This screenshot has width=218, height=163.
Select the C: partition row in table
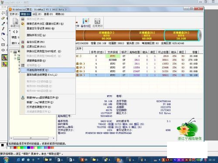137,56
